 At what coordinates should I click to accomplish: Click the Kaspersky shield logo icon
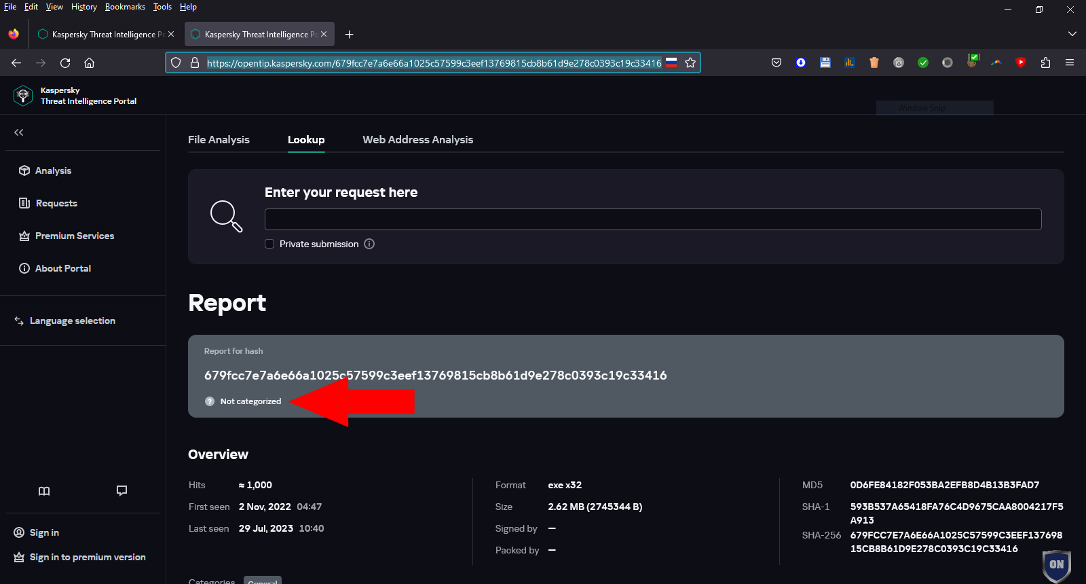(23, 96)
